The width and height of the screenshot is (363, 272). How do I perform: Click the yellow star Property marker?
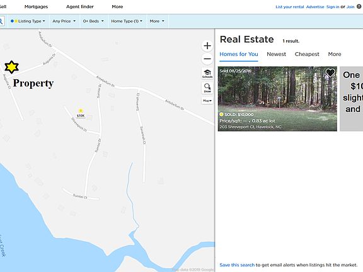tap(11, 67)
